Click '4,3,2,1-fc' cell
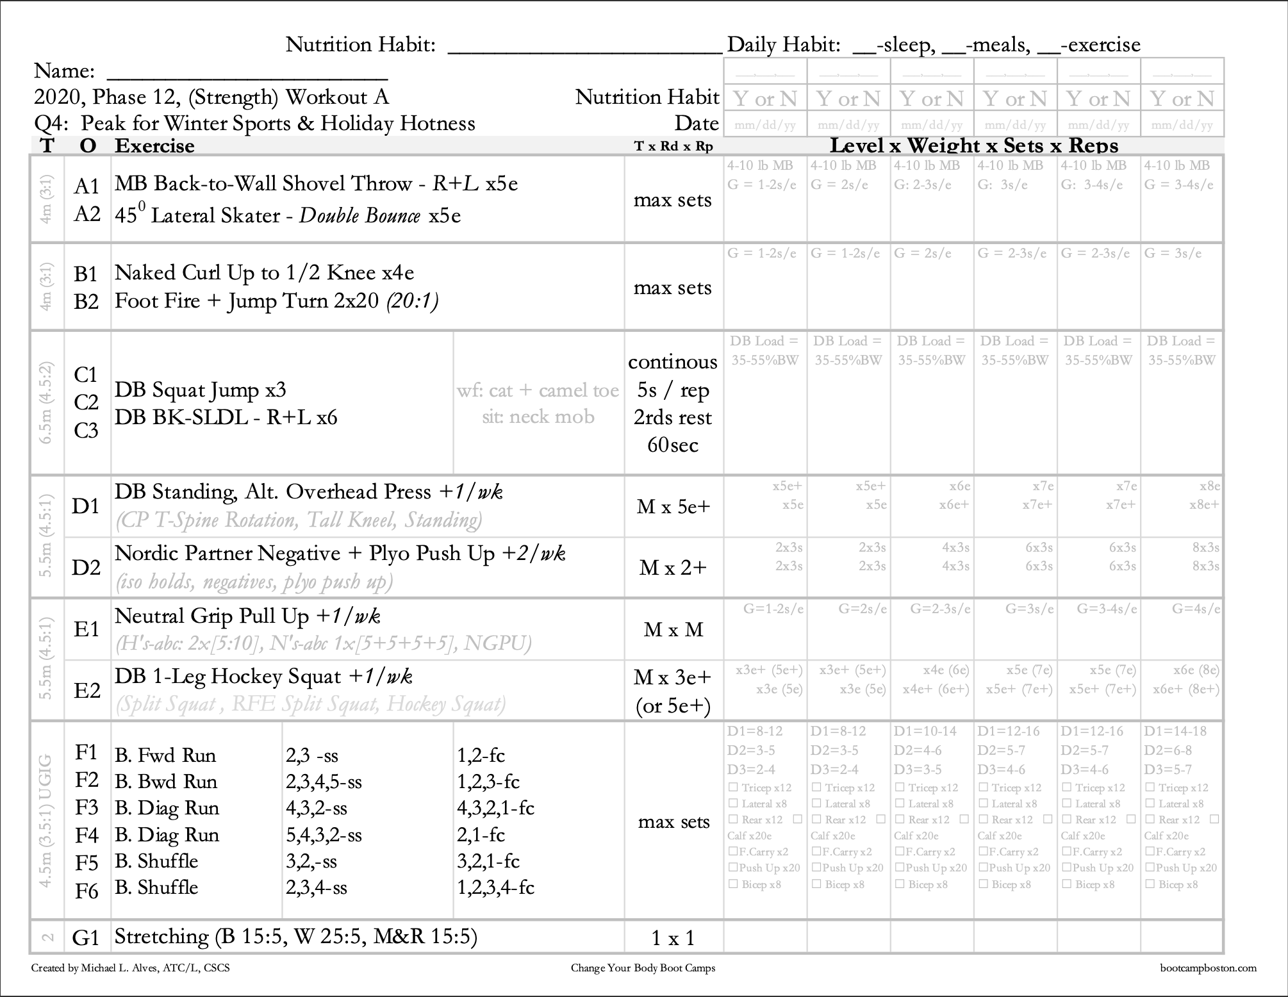This screenshot has width=1288, height=997. (495, 809)
